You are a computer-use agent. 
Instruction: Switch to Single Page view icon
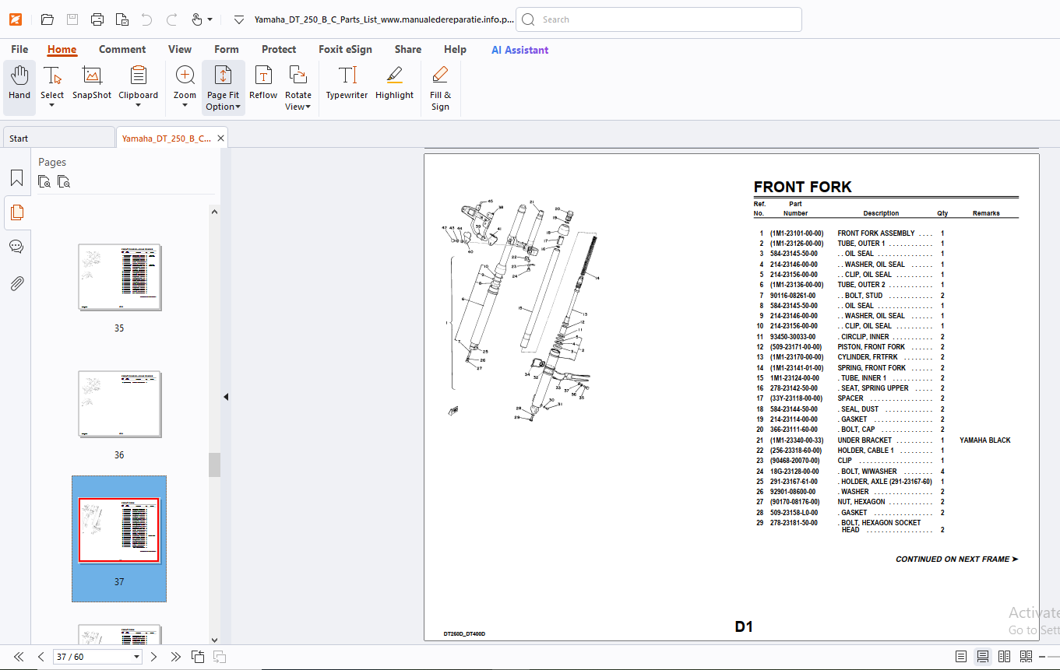(961, 657)
